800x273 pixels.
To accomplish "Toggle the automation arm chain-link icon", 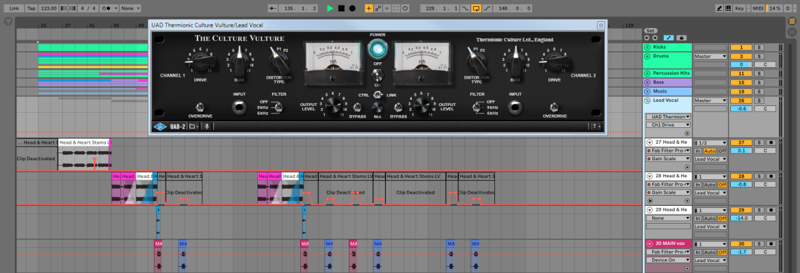I will 378,8.
